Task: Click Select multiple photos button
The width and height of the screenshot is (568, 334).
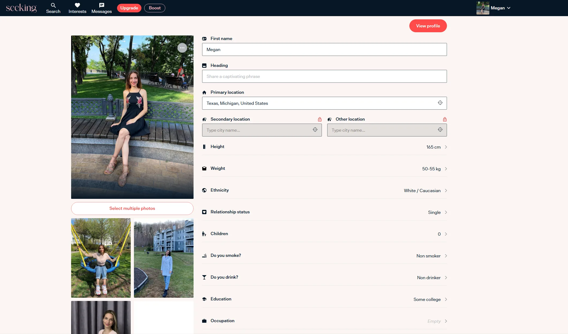Action: point(132,209)
